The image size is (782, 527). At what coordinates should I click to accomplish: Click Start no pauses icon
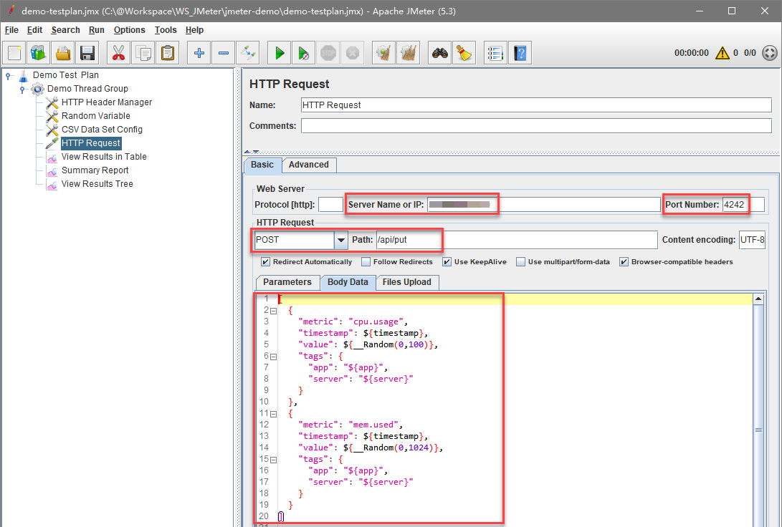tap(304, 53)
